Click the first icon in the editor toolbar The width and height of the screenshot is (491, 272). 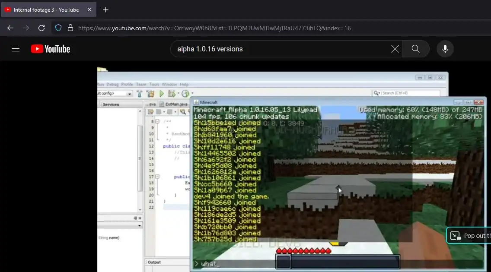150,112
